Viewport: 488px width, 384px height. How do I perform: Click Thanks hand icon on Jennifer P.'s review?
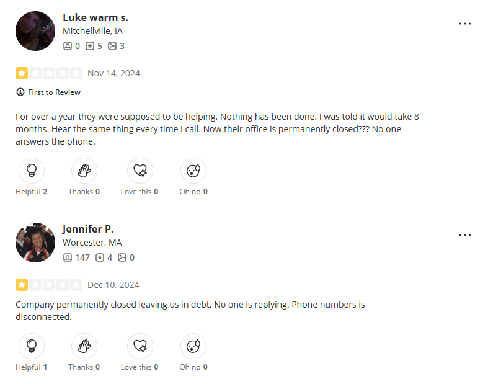click(84, 346)
